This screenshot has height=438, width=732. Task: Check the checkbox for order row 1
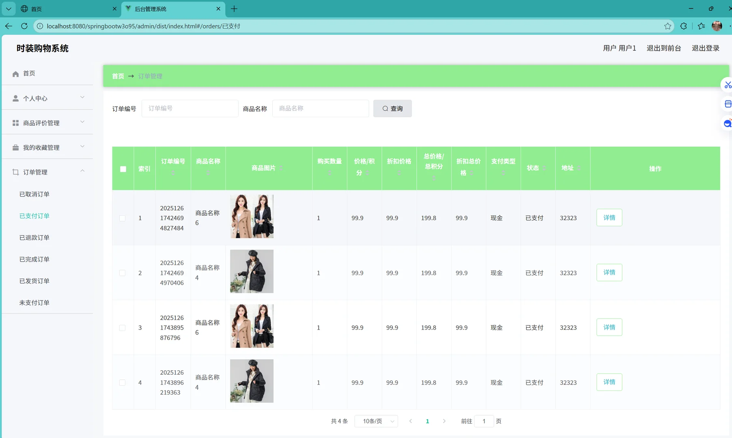coord(122,218)
